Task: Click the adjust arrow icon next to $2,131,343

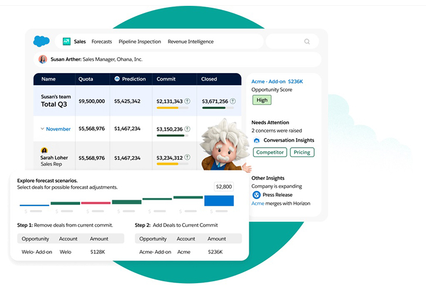Action: (187, 101)
